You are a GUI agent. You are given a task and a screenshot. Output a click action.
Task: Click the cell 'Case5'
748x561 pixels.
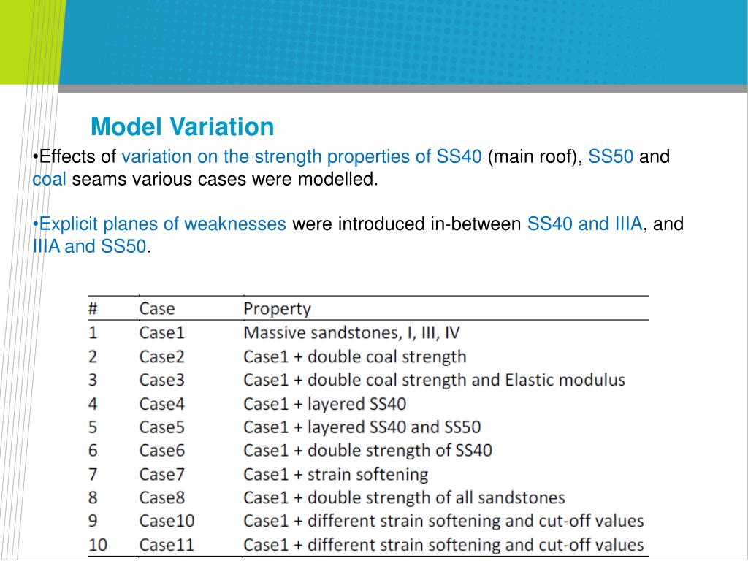(161, 427)
